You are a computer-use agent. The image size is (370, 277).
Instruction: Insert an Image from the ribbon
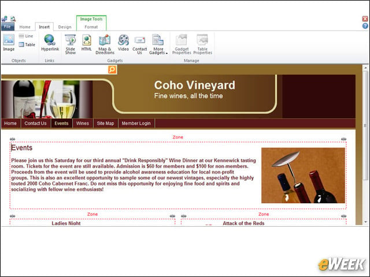[9, 43]
